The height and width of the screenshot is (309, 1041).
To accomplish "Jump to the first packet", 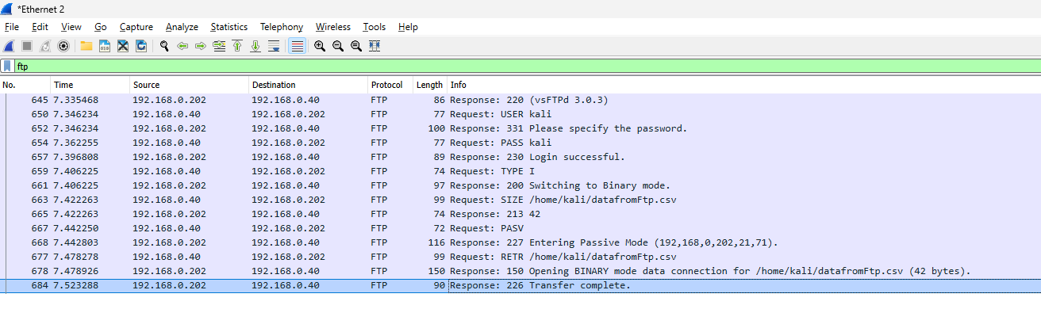I will point(237,46).
